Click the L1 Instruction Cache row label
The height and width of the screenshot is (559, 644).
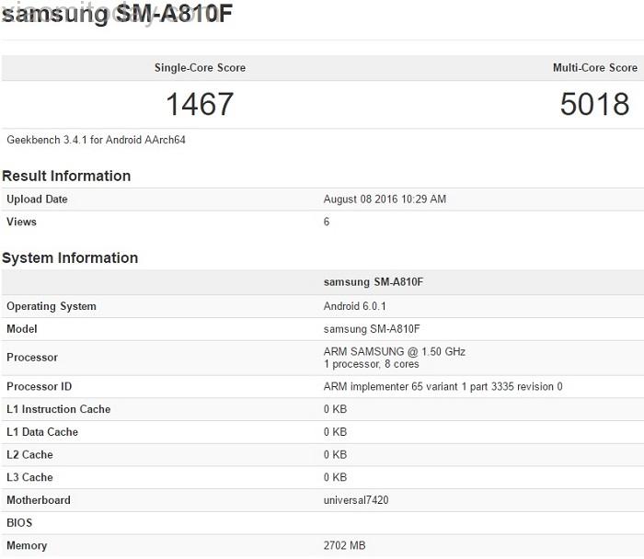click(x=58, y=410)
